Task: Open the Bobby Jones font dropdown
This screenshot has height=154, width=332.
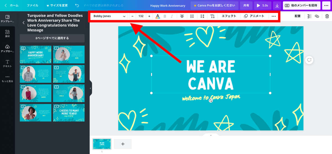Action: (109, 16)
